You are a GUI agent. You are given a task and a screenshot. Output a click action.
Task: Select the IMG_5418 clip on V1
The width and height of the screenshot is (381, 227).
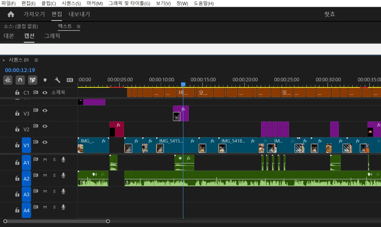(238, 145)
